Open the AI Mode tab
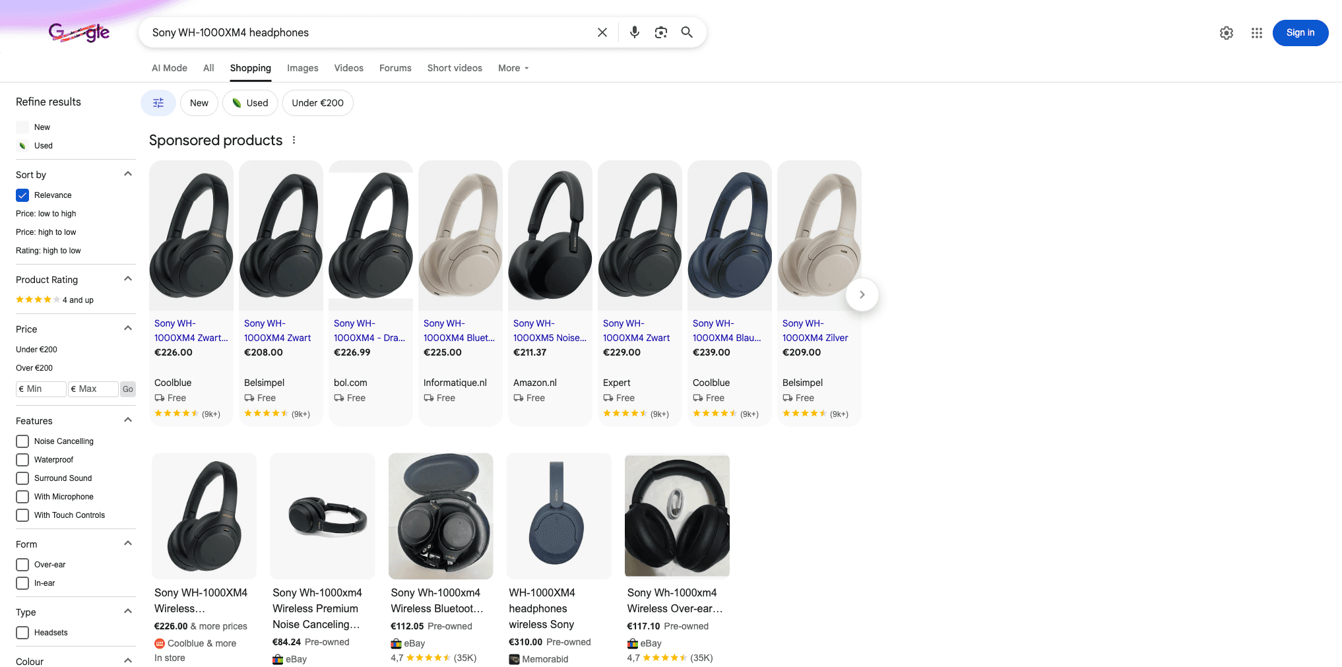Viewport: 1342px width, 667px height. [169, 68]
